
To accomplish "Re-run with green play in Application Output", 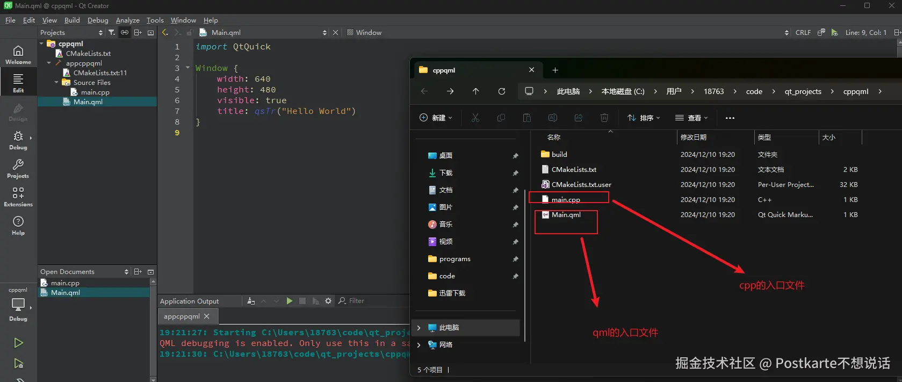I will click(289, 301).
